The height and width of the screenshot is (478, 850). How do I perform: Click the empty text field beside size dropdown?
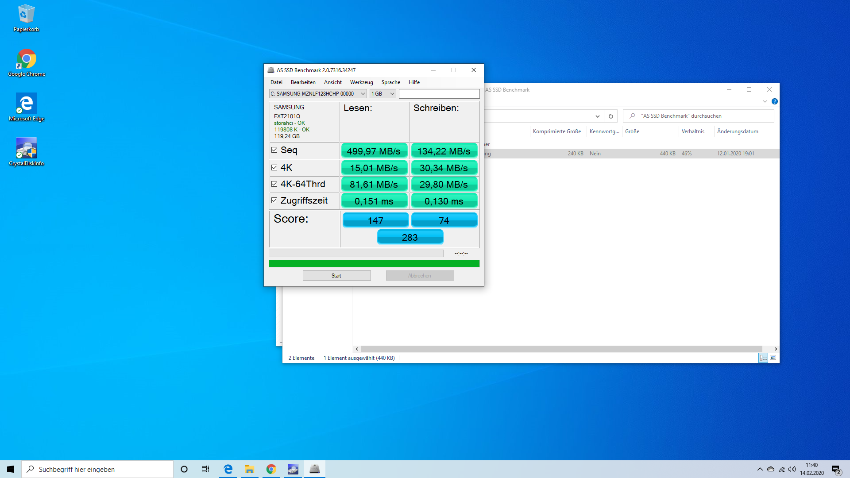[439, 94]
